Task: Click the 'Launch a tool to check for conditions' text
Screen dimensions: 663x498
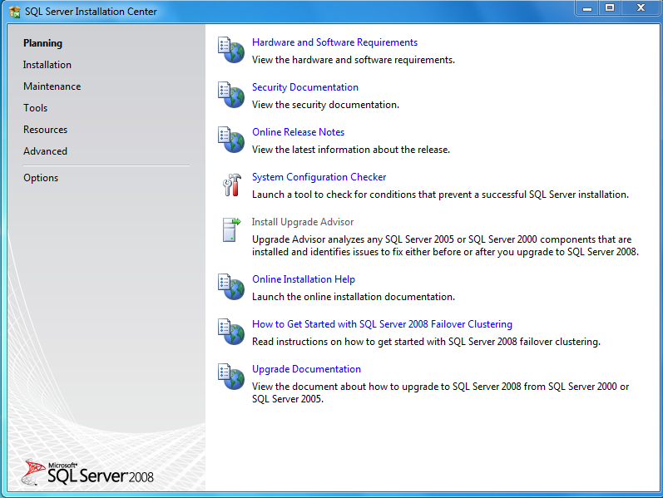Action: pos(440,195)
